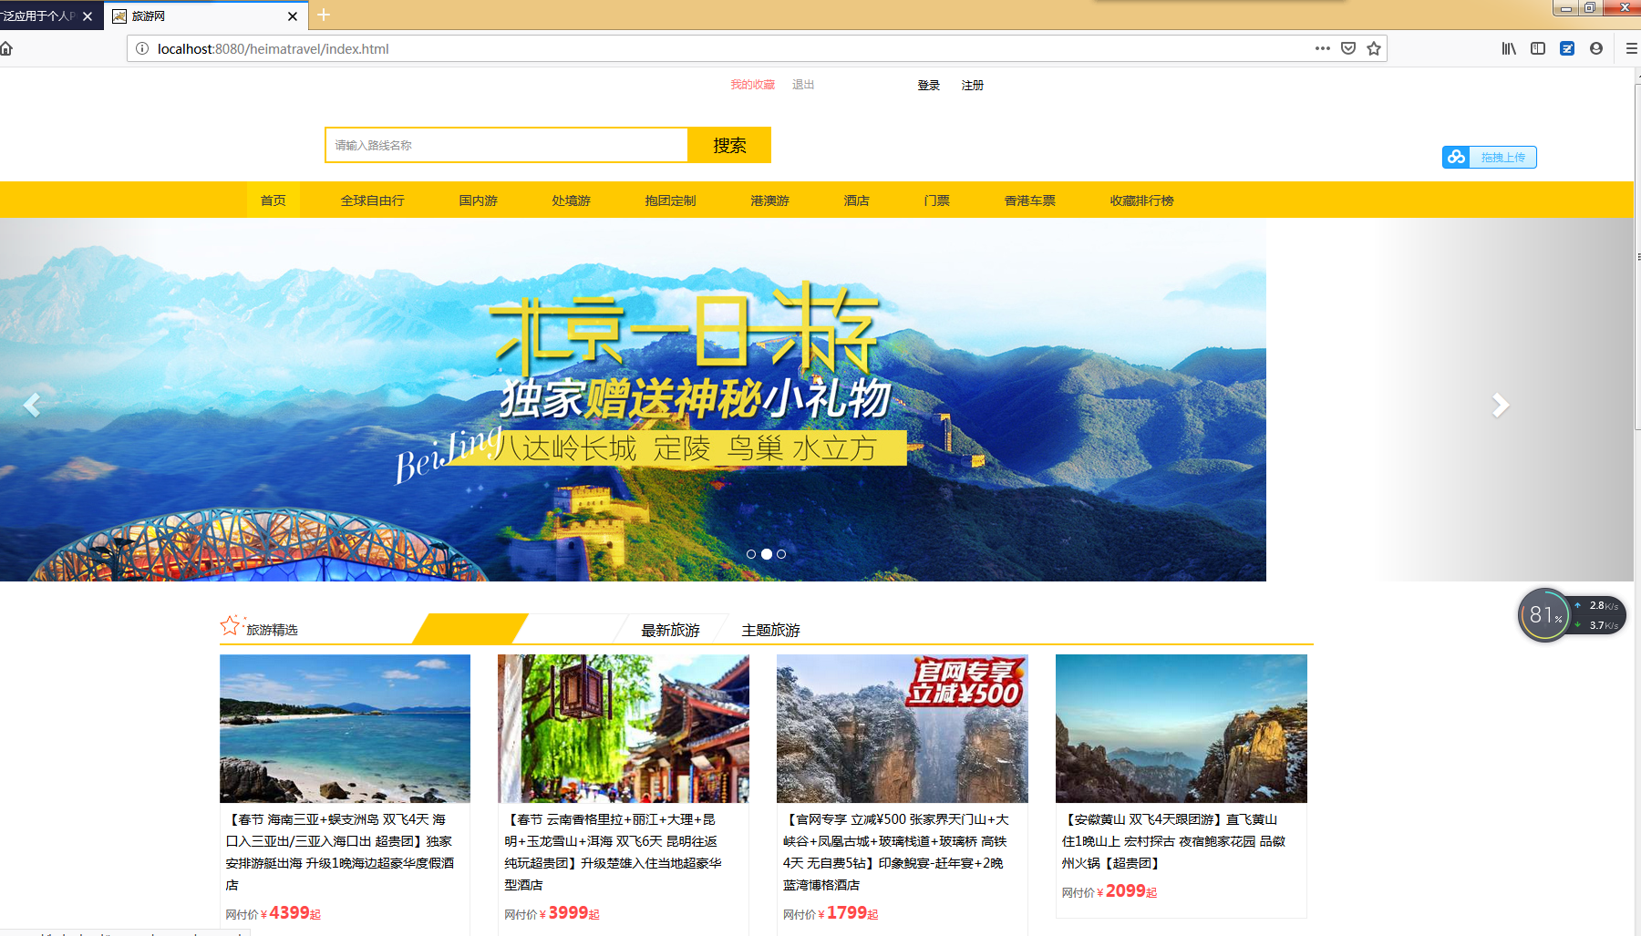Open 全球自由行 navigation item
1641x936 pixels.
click(x=373, y=201)
